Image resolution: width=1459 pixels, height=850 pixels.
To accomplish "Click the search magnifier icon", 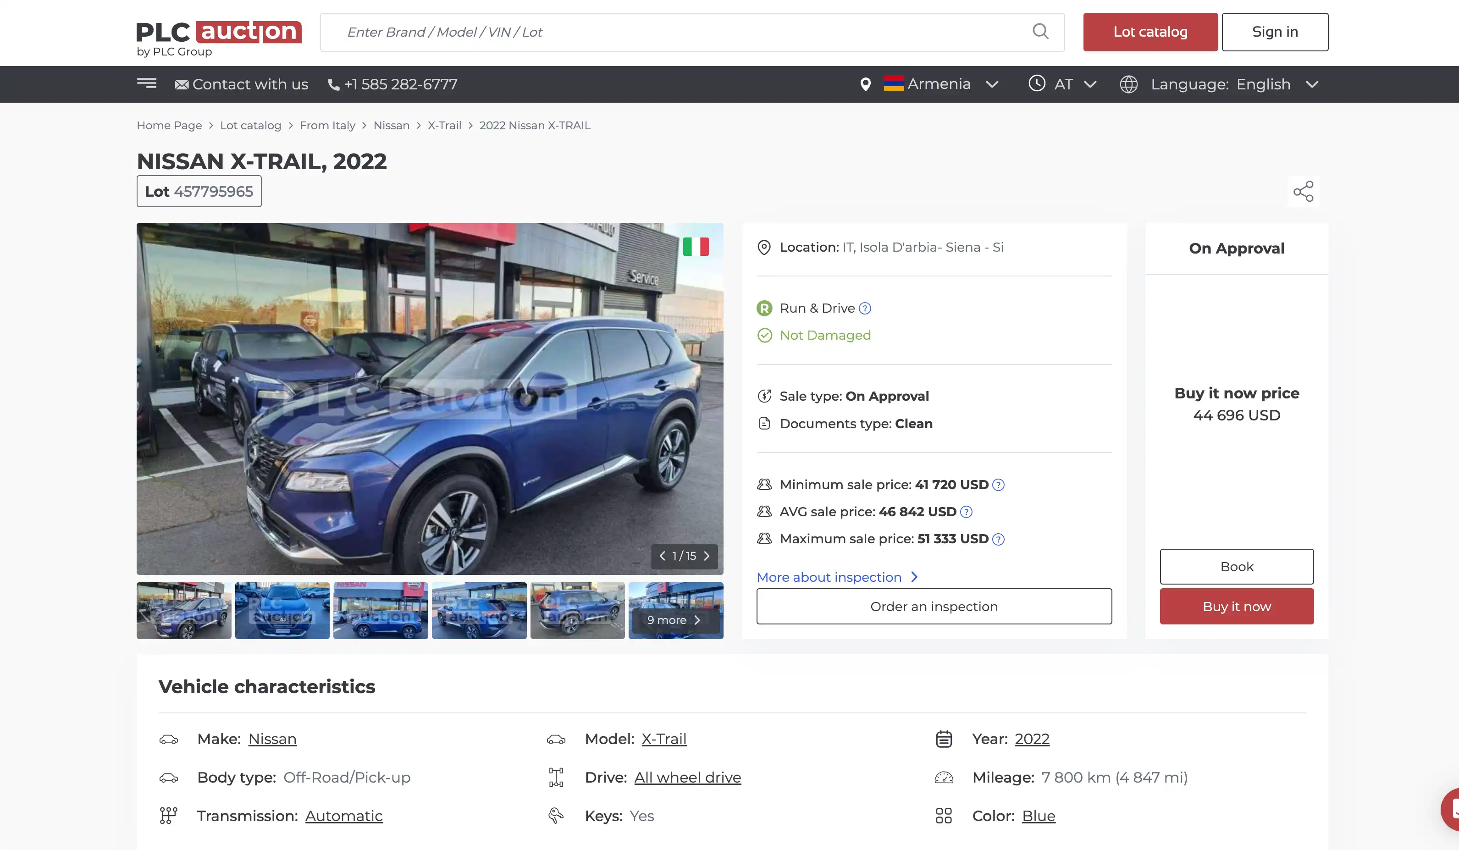I will tap(1040, 32).
